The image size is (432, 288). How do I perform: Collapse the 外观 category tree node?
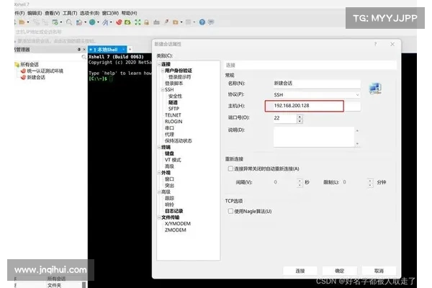[159, 173]
